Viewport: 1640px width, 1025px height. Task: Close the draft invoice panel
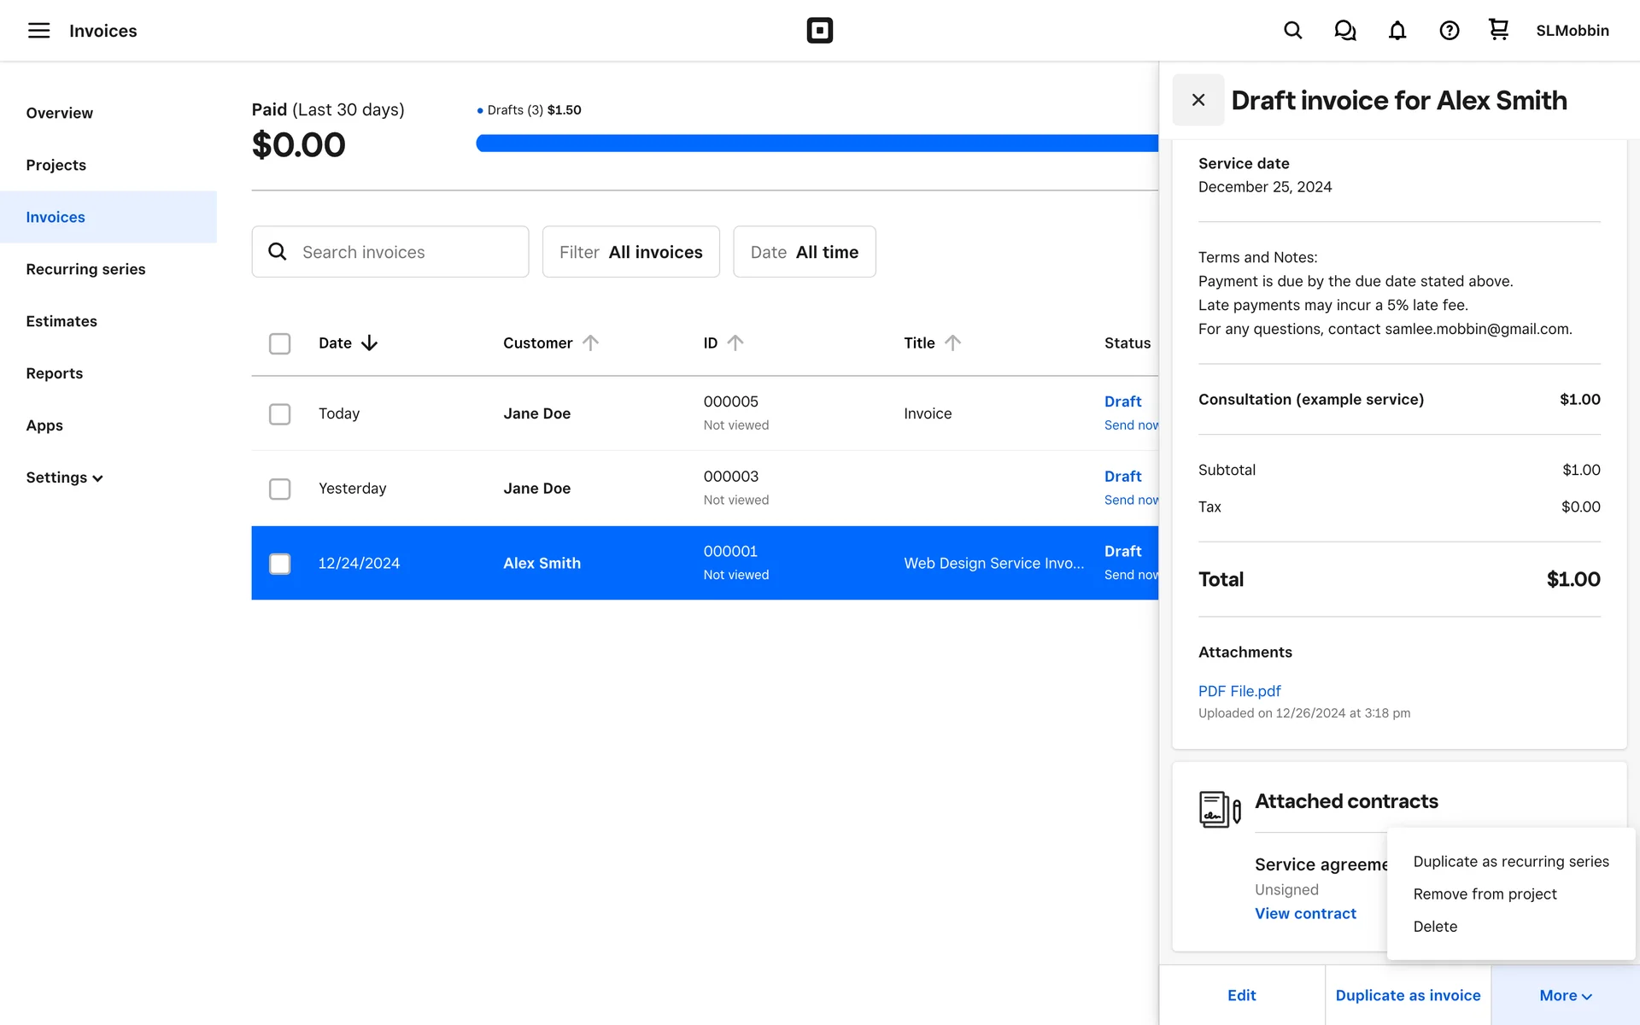[1198, 100]
